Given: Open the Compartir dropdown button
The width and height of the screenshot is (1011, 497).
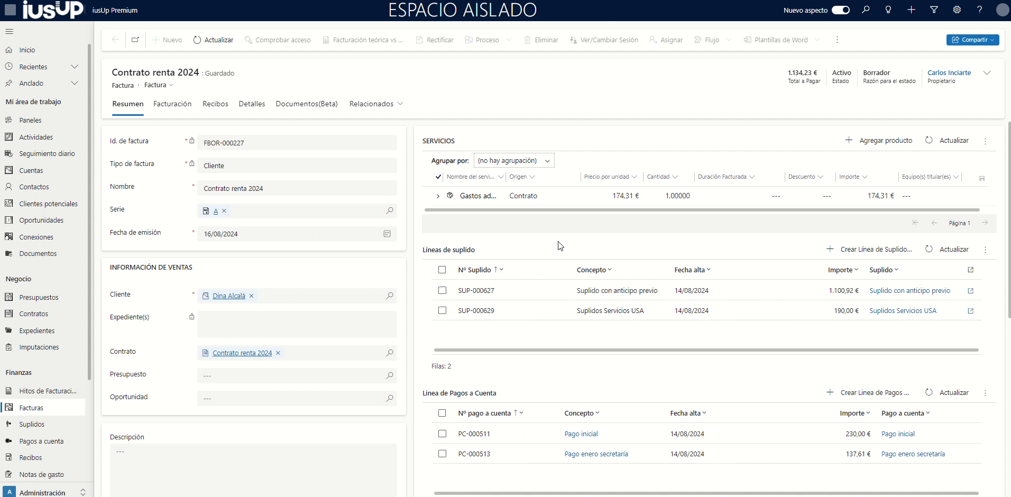Looking at the screenshot, I should pos(972,40).
